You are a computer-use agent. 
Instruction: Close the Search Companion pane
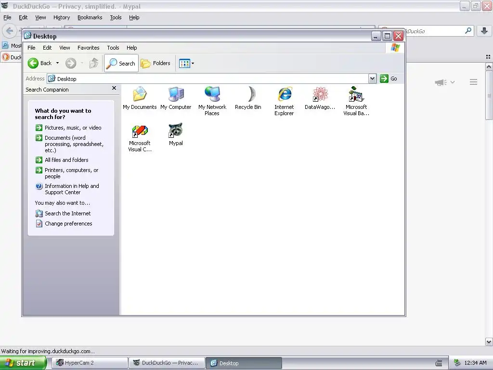(x=114, y=88)
